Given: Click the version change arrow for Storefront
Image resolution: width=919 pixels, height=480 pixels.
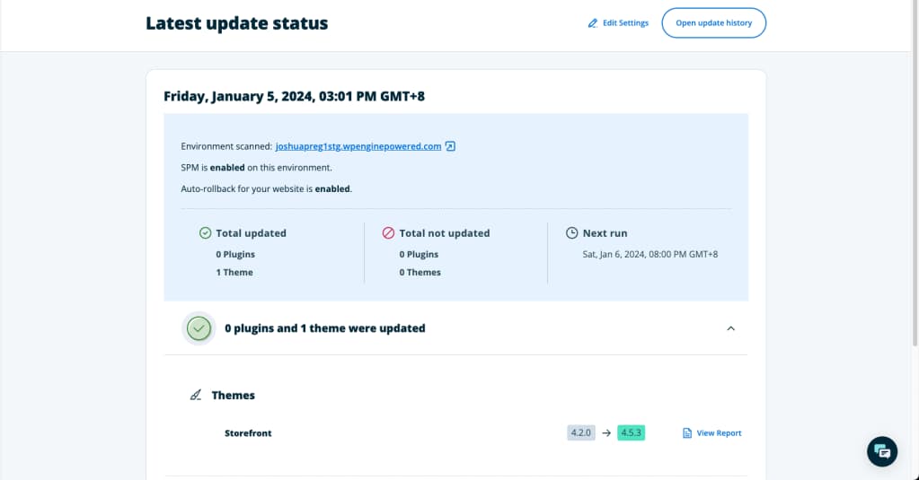Looking at the screenshot, I should pyautogui.click(x=606, y=432).
